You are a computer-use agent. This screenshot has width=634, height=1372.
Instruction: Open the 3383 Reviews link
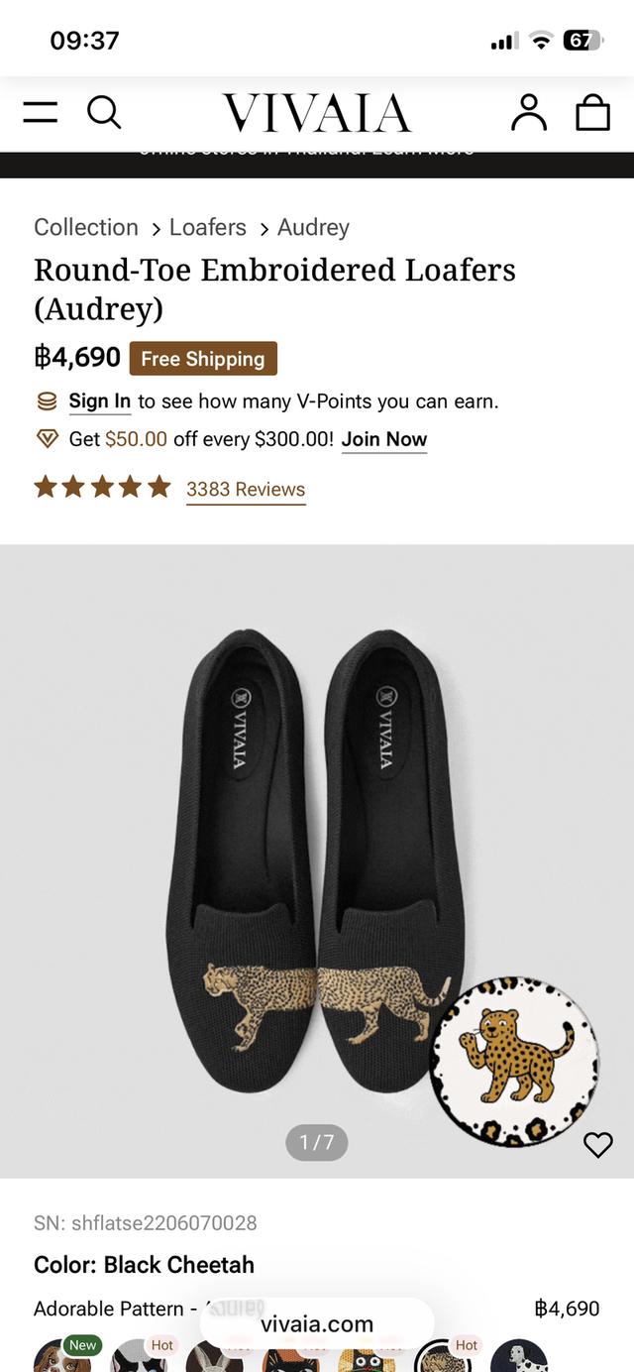tap(246, 489)
